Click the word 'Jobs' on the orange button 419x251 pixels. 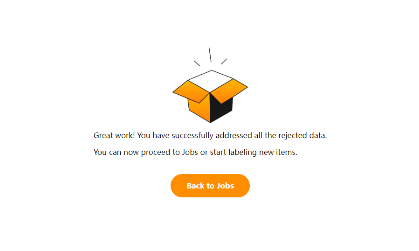tap(225, 186)
